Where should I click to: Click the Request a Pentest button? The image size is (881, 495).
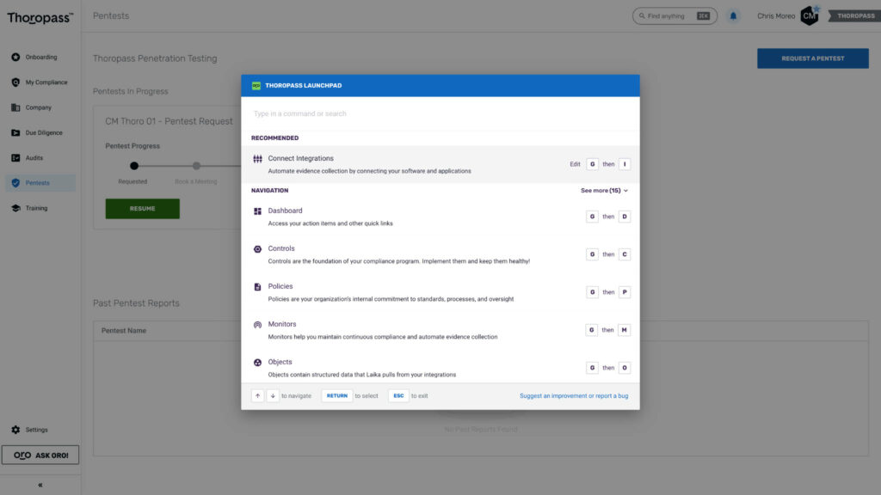(x=812, y=58)
